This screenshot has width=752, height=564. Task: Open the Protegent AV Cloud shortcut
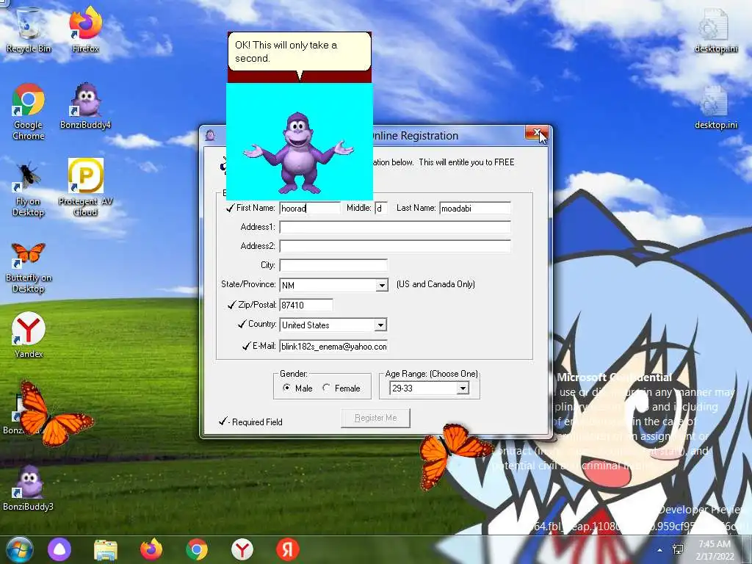click(85, 187)
